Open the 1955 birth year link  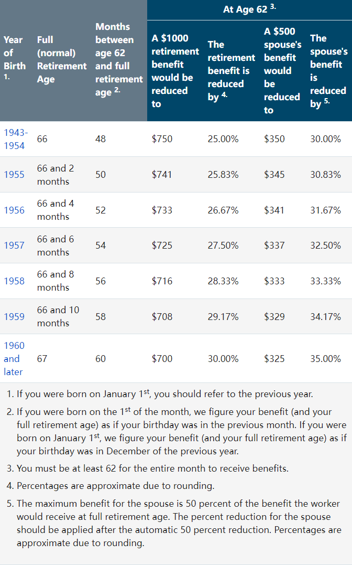pos(14,175)
